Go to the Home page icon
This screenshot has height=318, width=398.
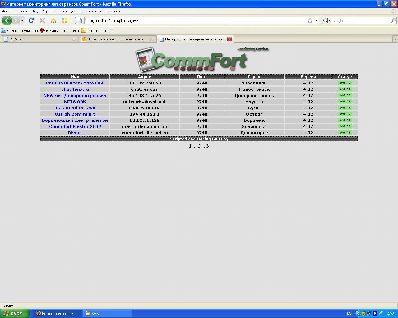pos(53,20)
